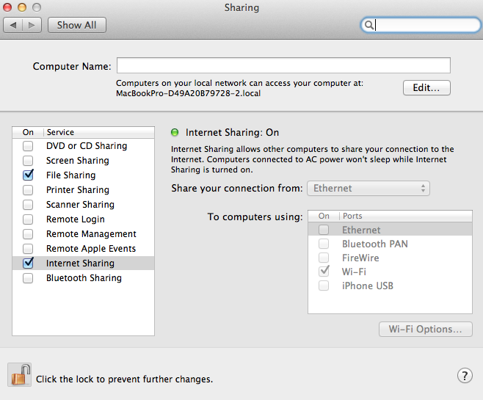Open help with the question mark button
The width and height of the screenshot is (483, 400).
465,375
